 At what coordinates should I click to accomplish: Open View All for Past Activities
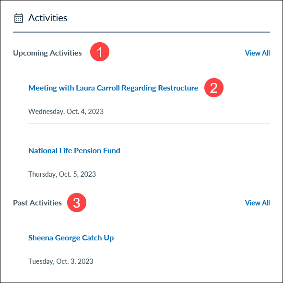[257, 203]
